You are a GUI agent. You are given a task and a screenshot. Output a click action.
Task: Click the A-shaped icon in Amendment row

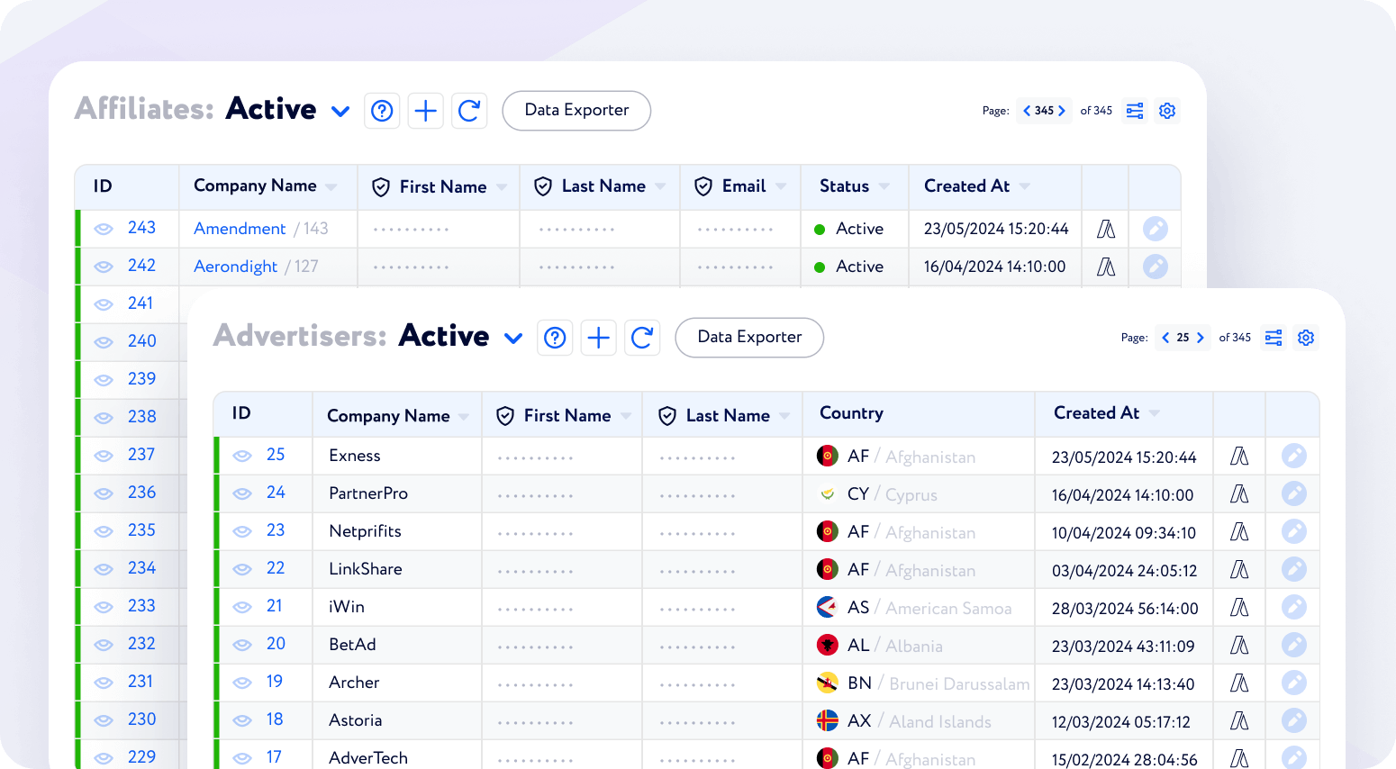(x=1106, y=229)
